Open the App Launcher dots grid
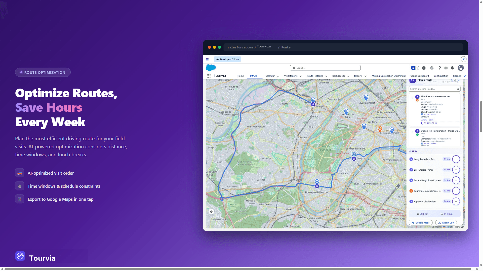 pyautogui.click(x=209, y=76)
